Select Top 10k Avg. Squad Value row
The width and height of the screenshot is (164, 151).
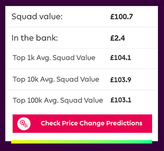82,79
